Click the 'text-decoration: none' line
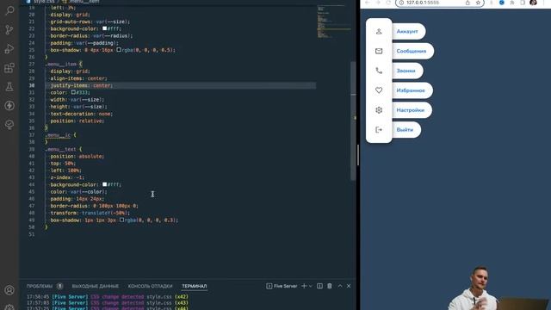 81,114
